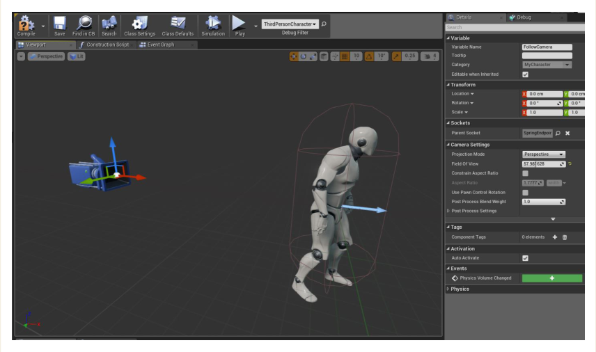This screenshot has width=596, height=352.
Task: Collapse the Transform section
Action: coord(448,85)
